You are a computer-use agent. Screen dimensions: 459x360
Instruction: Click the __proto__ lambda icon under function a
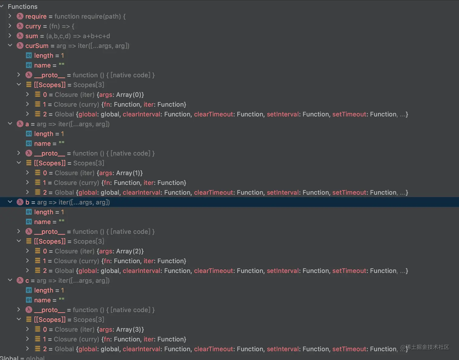pos(29,153)
